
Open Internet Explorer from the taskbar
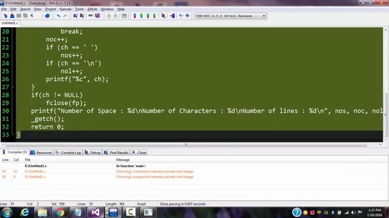[x=24, y=213]
